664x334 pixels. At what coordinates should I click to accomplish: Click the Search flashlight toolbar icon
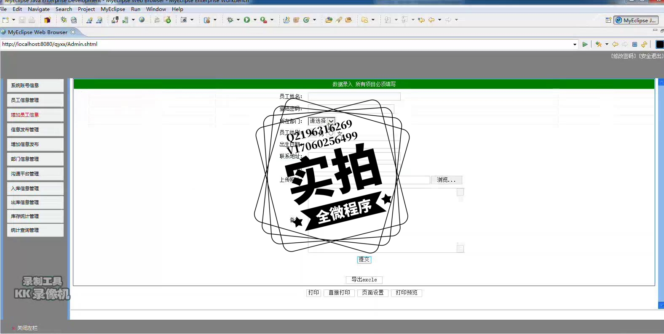tap(339, 20)
